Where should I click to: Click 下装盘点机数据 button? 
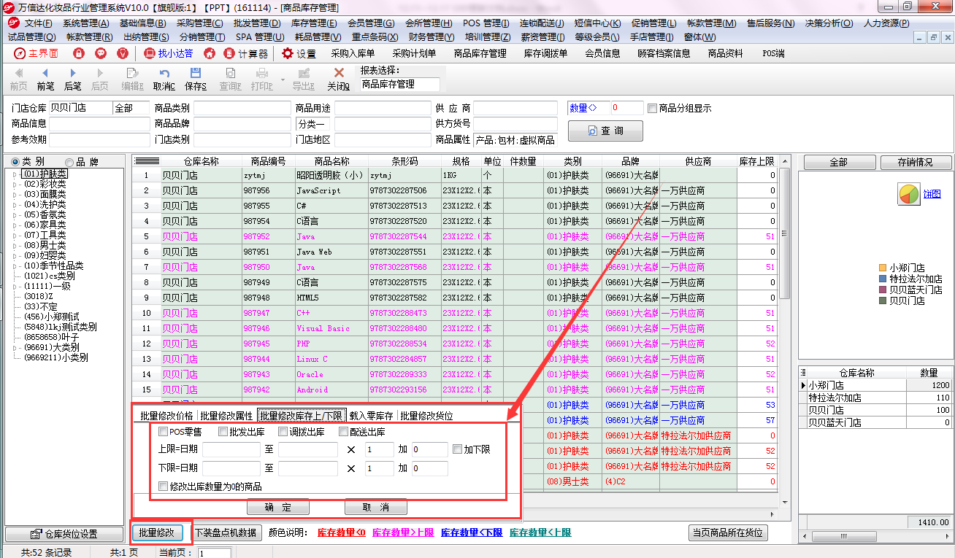[226, 532]
